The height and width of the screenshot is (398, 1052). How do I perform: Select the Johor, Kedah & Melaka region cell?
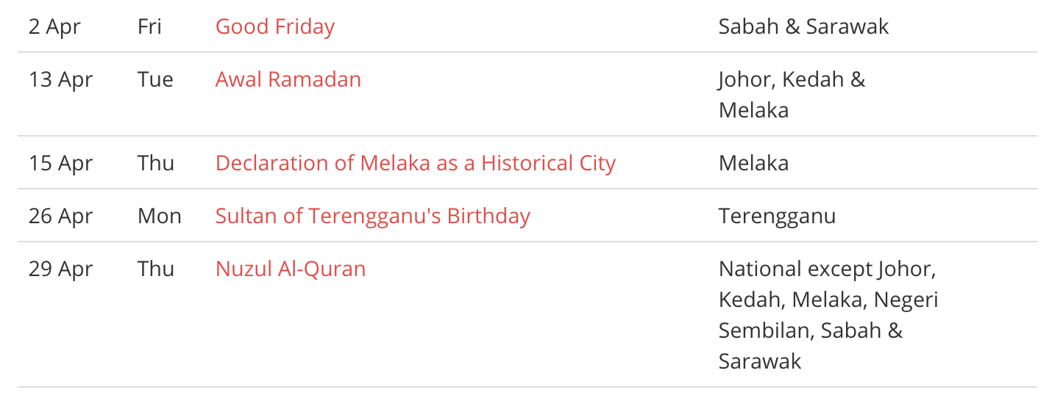(x=792, y=94)
